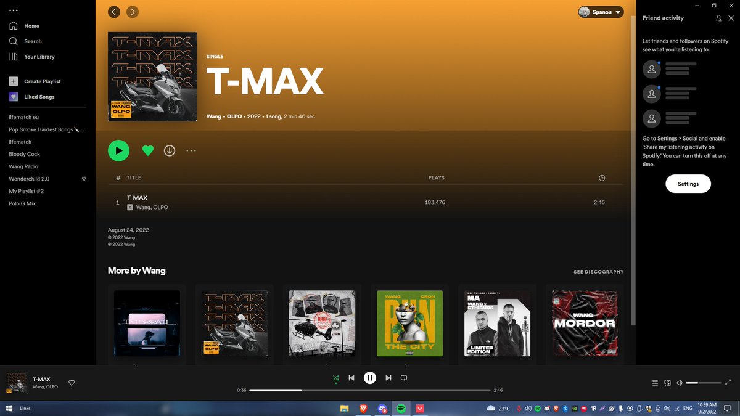
Task: Open My Playlist #2
Action: click(26, 191)
